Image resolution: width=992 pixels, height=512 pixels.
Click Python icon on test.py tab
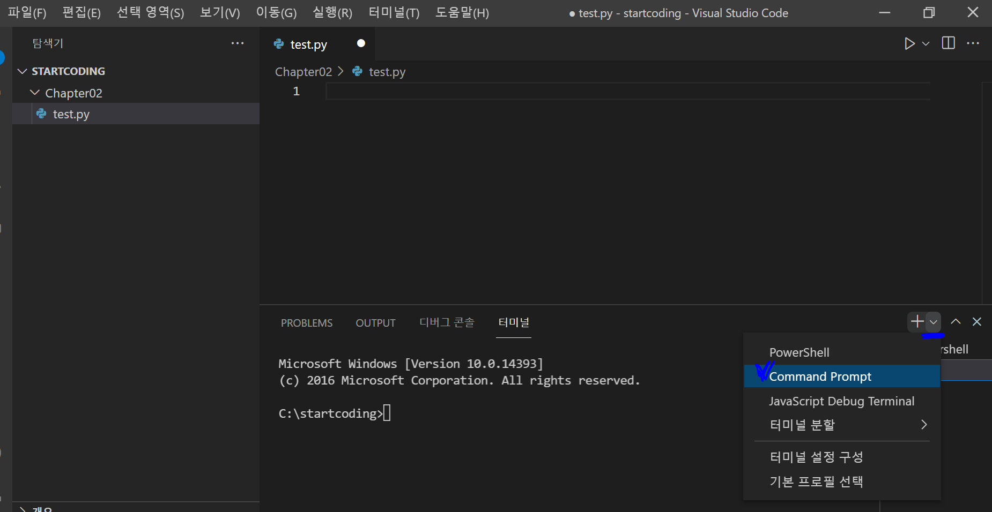(279, 44)
